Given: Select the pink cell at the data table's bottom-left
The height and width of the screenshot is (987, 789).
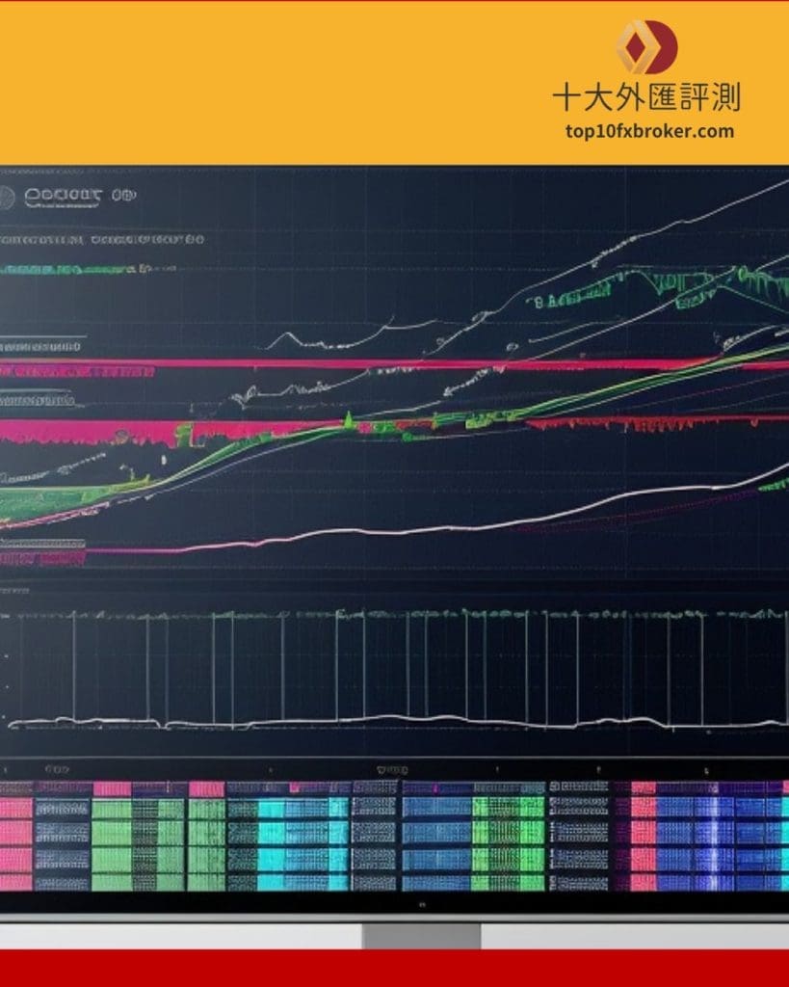Looking at the screenshot, I should (15, 881).
